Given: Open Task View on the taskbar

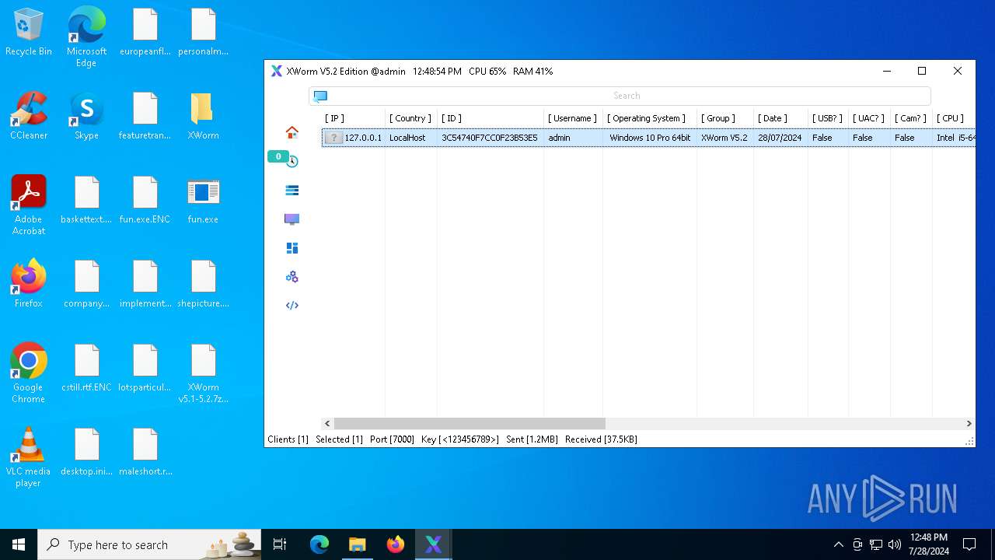Looking at the screenshot, I should pos(280,544).
